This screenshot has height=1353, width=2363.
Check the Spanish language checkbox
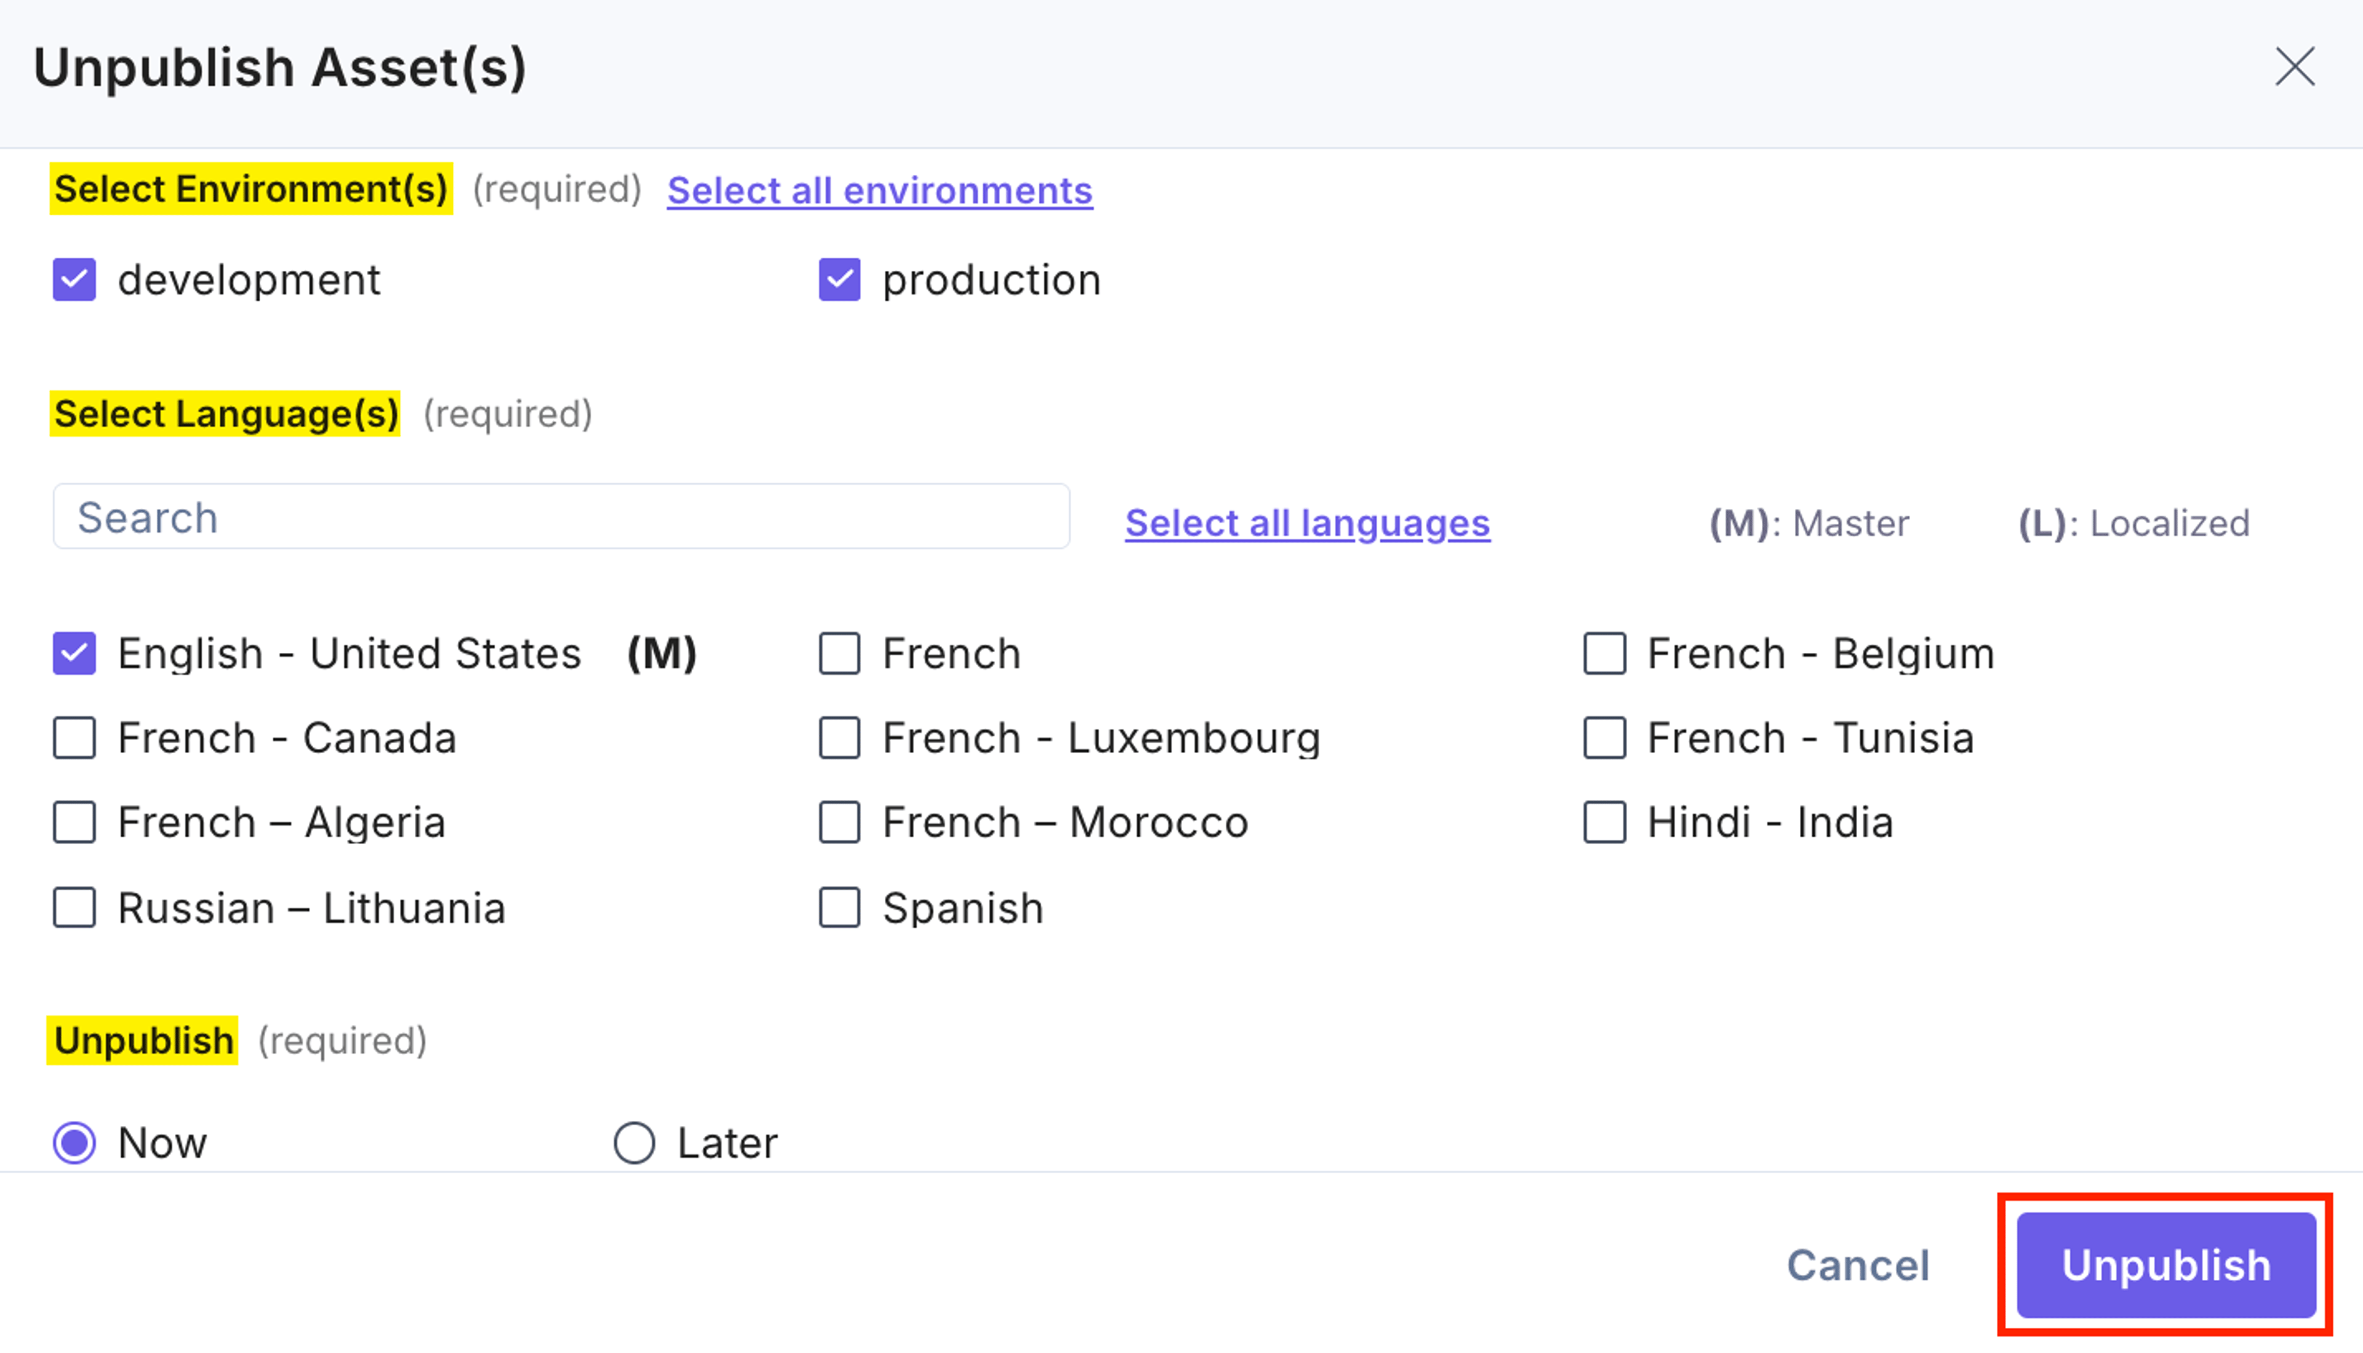tap(839, 908)
